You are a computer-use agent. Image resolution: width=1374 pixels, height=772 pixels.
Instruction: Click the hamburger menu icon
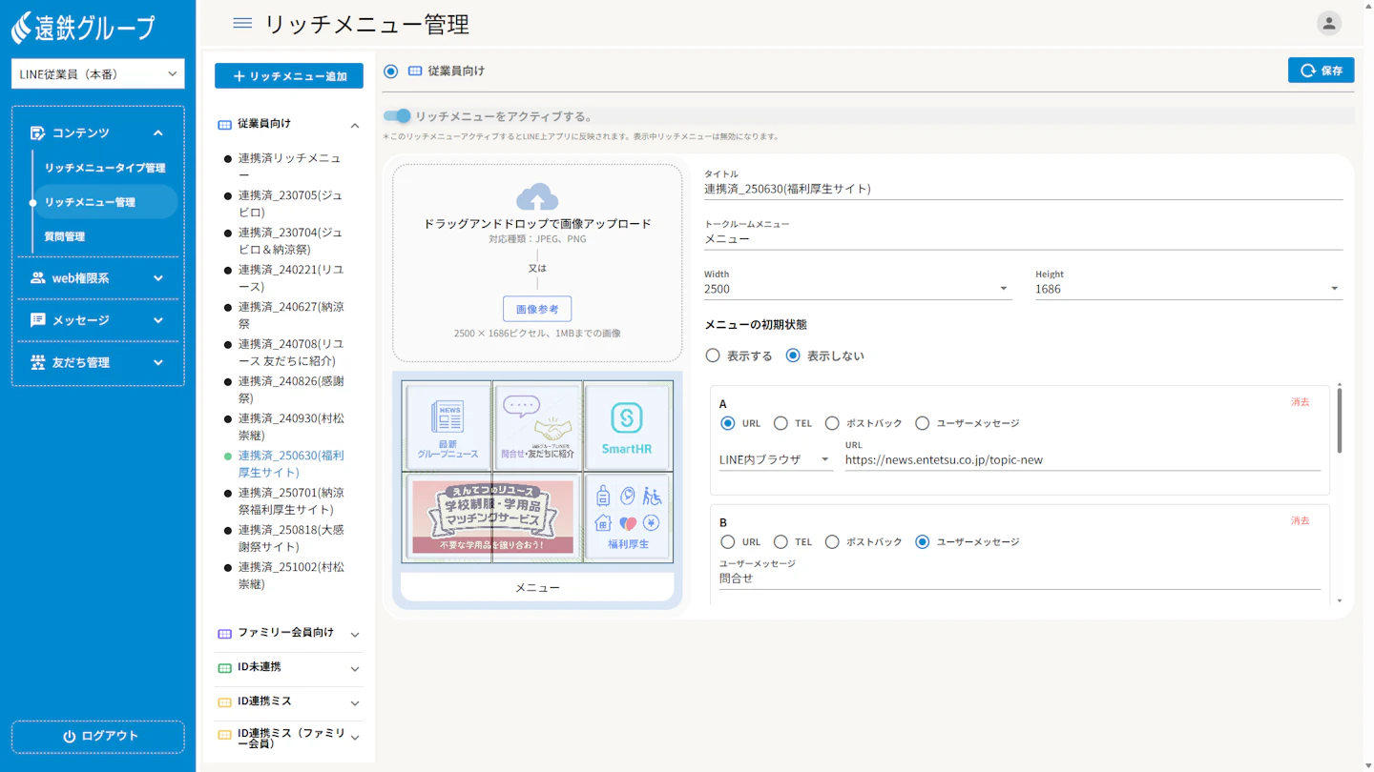coord(242,24)
